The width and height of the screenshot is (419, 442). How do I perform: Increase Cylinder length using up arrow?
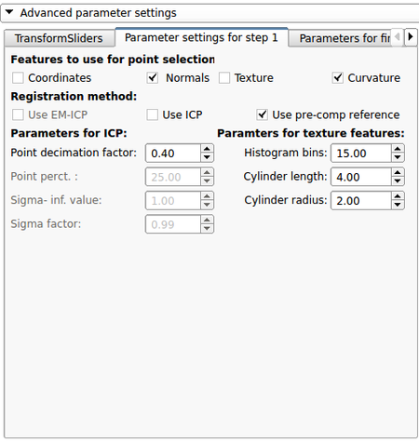tap(398, 172)
